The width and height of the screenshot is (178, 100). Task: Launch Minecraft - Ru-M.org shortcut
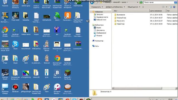68,74
